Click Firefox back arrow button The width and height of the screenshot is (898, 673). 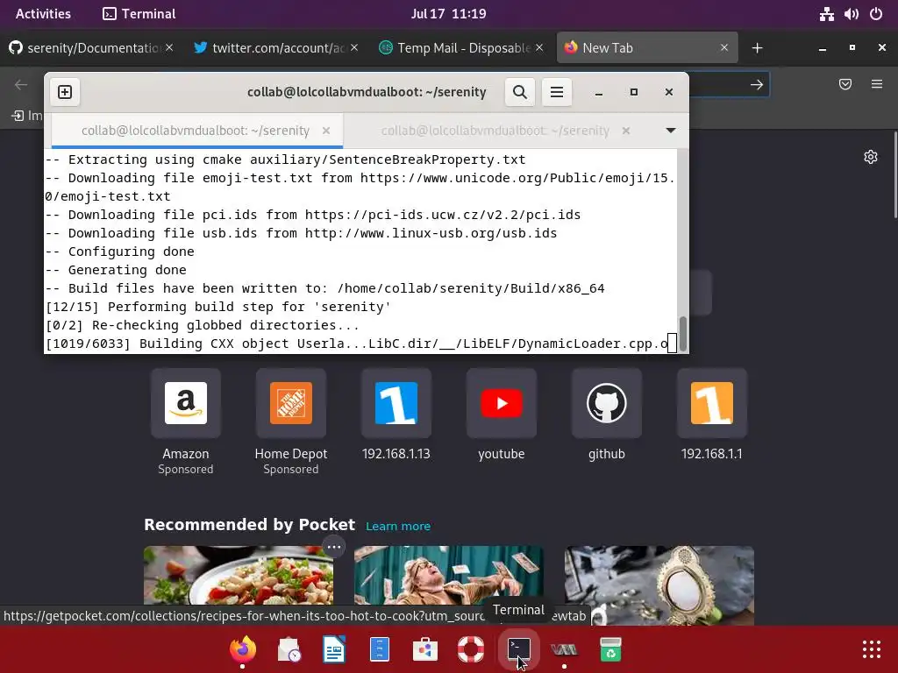(x=21, y=85)
